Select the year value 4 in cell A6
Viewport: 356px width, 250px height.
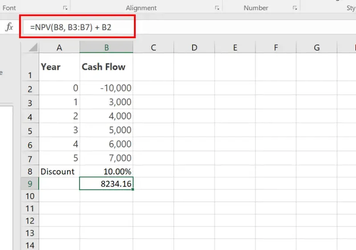[59, 144]
